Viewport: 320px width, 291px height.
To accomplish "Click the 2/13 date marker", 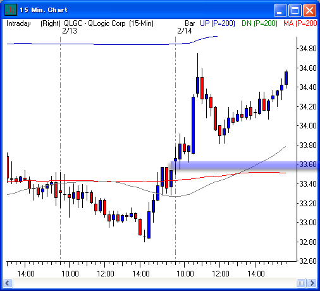I will coord(70,31).
